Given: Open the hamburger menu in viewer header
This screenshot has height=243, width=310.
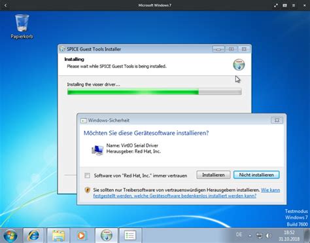Looking at the screenshot, I should [294, 5].
